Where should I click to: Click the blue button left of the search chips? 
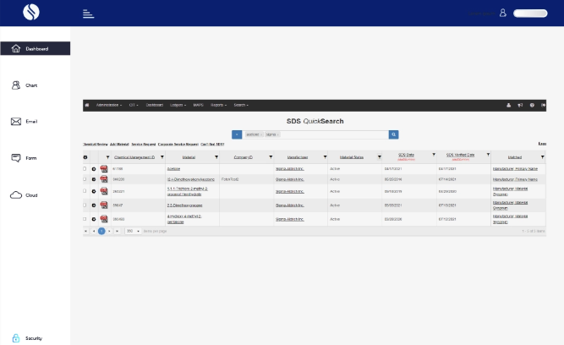click(x=237, y=134)
